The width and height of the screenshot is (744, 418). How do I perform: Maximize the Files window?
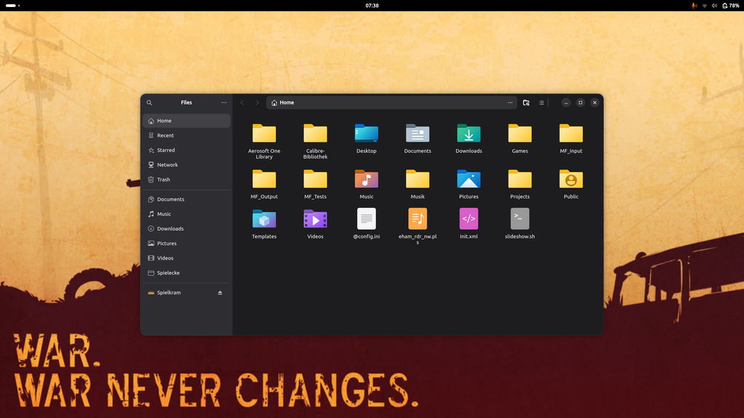(x=580, y=103)
